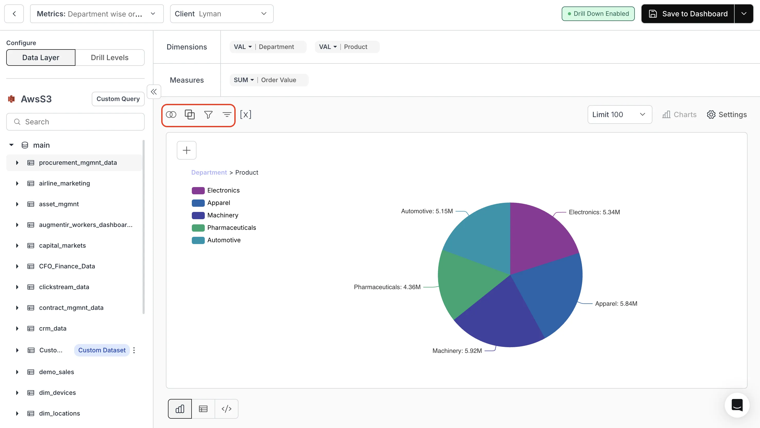Image resolution: width=760 pixels, height=428 pixels.
Task: Expand the procurement_mgmnt_data table
Action: pos(17,162)
